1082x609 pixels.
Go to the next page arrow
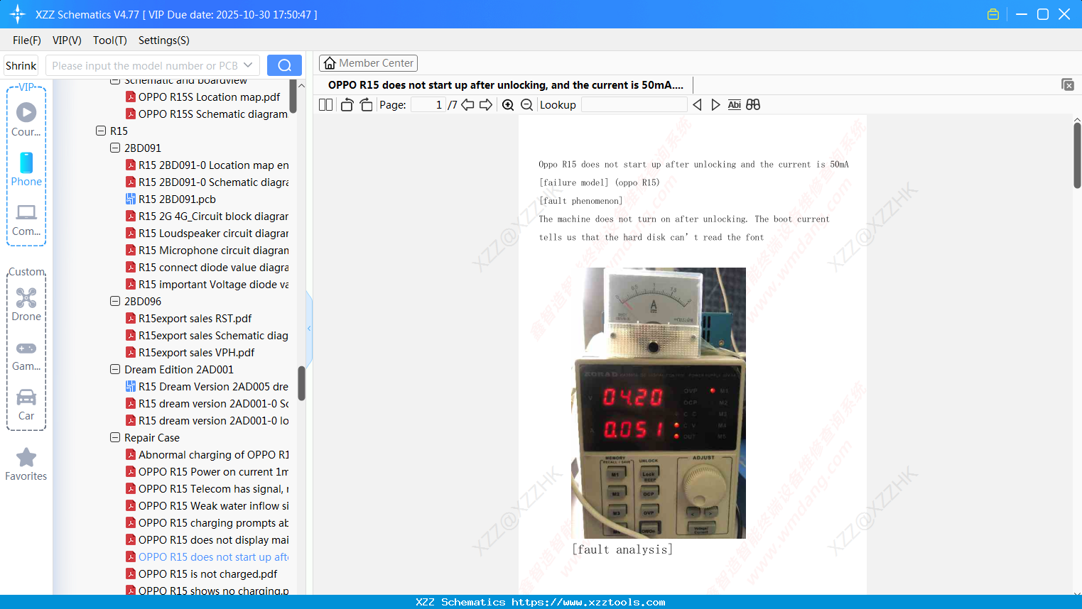pyautogui.click(x=486, y=105)
